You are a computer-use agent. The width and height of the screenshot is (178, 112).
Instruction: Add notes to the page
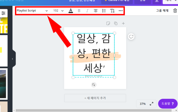108,24
